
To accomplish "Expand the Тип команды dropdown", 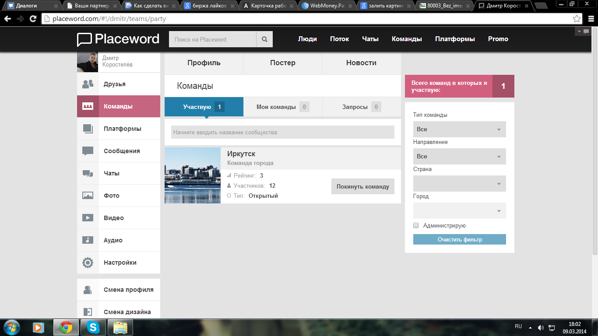I will tap(459, 129).
